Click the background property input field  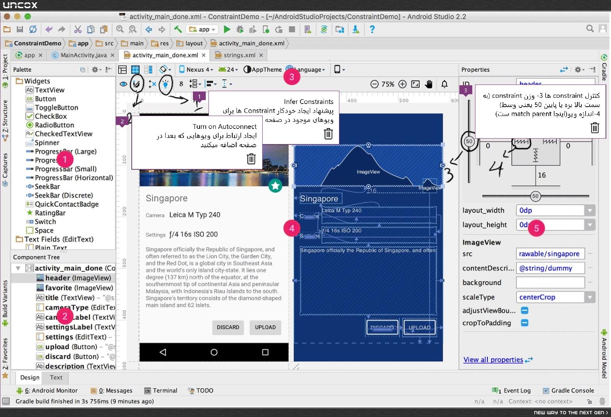550,283
